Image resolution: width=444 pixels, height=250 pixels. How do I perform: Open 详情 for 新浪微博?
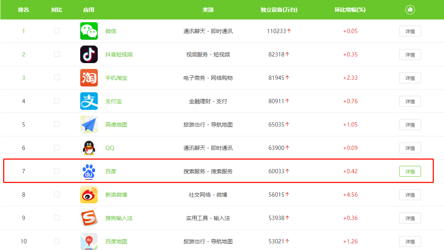tap(410, 195)
